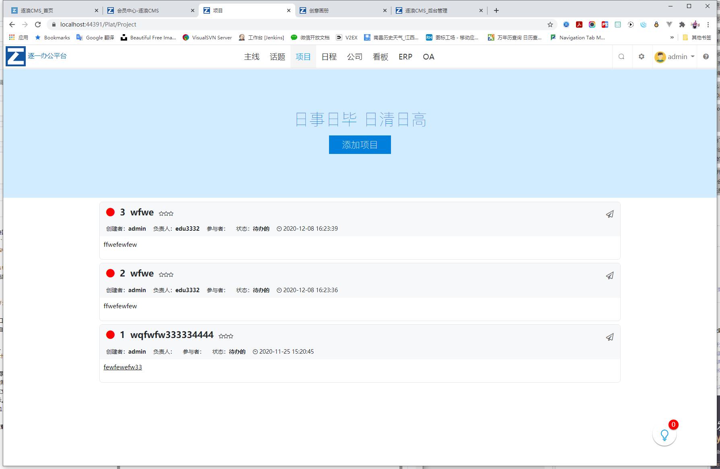Toggle a rating star on wqfwfw333334444

click(x=221, y=336)
